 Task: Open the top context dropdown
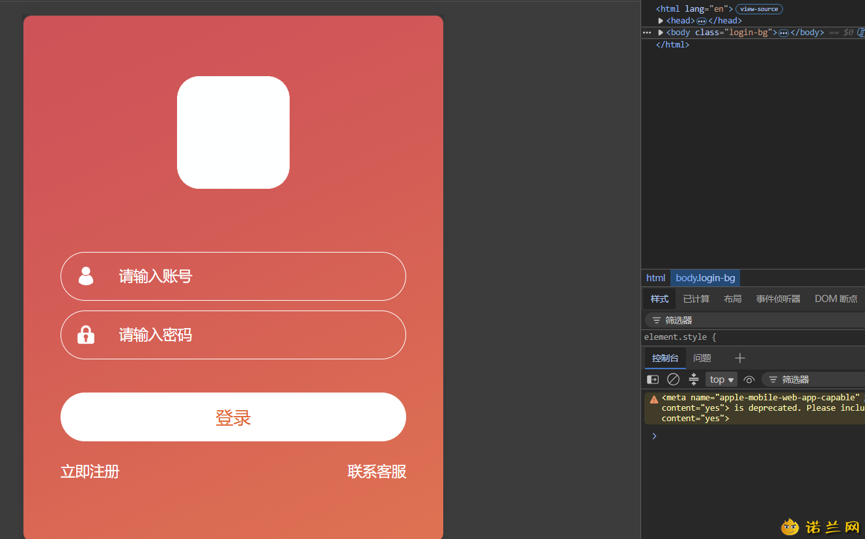click(721, 380)
